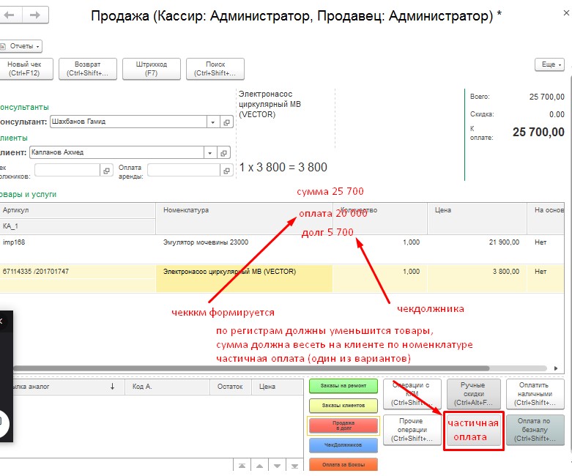Viewport: 572px width, 476px height.
Task: Click the red Продажа в долг button
Action: point(343,425)
